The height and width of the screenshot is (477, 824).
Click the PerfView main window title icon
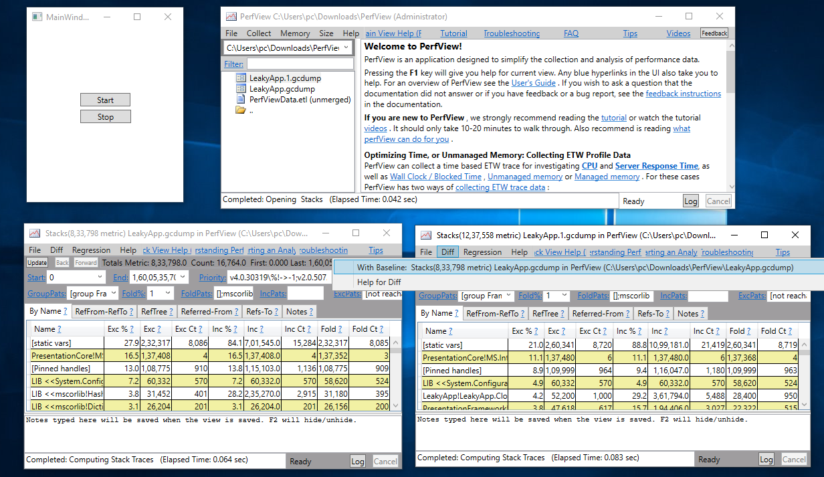[231, 17]
